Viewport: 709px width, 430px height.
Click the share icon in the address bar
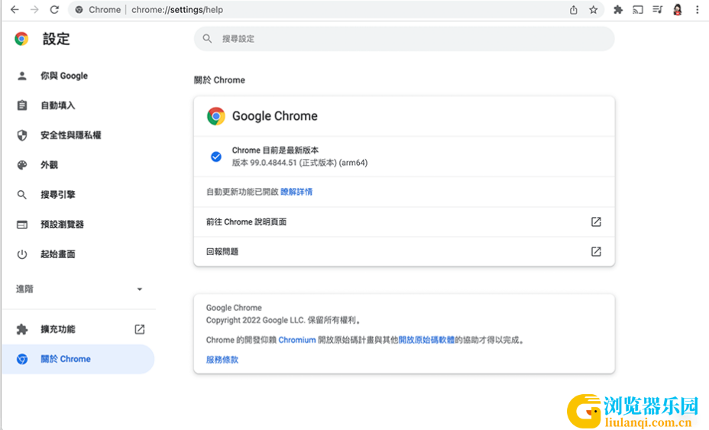pyautogui.click(x=573, y=9)
